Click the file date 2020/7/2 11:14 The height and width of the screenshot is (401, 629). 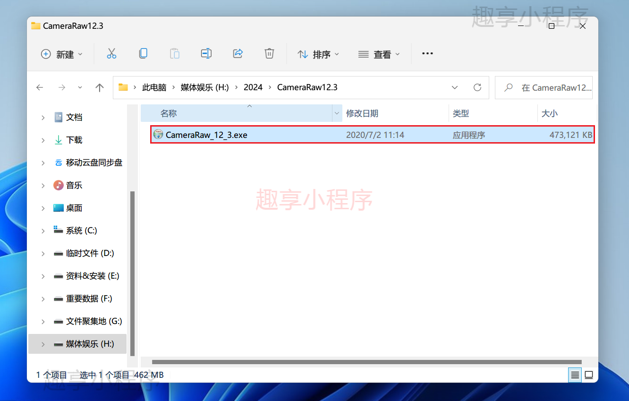375,135
